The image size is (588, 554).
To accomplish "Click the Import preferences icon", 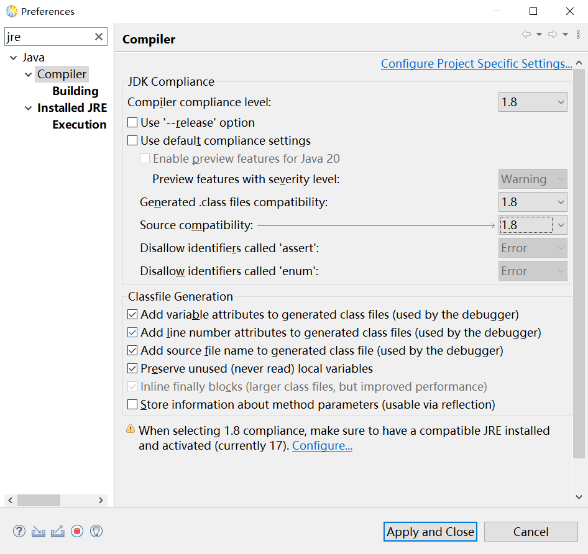I will pyautogui.click(x=39, y=531).
